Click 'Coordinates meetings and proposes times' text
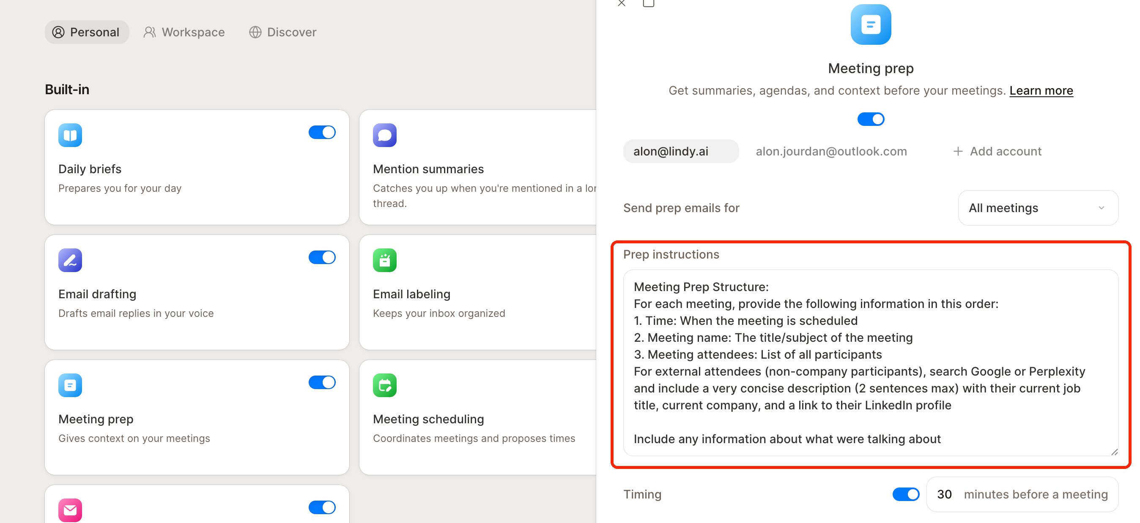This screenshot has width=1140, height=523. 474,438
